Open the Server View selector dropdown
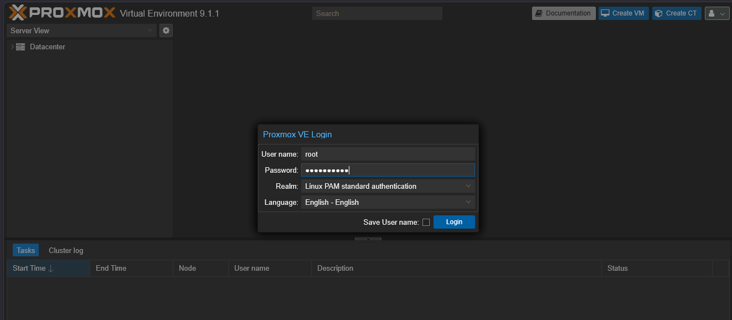Image resolution: width=732 pixels, height=320 pixels. coord(82,30)
